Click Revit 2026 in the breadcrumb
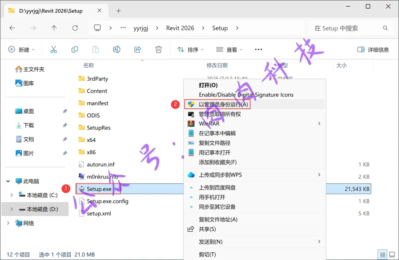399x260 pixels. [x=180, y=28]
